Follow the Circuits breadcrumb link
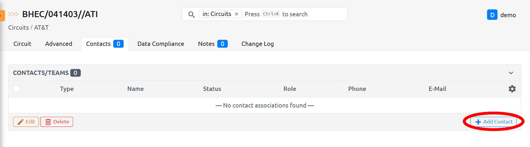Screen dimensions: 530x147 point(18,28)
